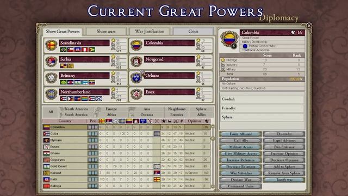This screenshot has height=196, width=348.
Task: Switch to the Show wars tab
Action: [x=106, y=32]
